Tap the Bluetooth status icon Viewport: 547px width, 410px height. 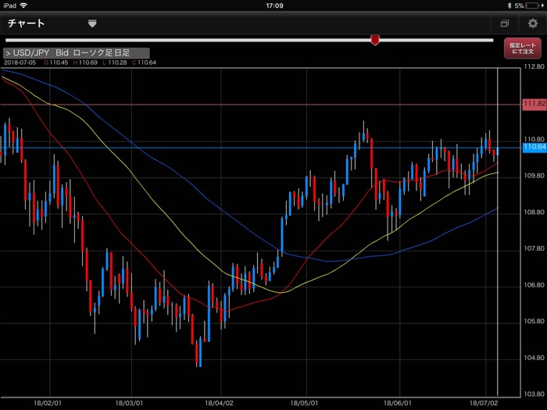click(x=508, y=5)
